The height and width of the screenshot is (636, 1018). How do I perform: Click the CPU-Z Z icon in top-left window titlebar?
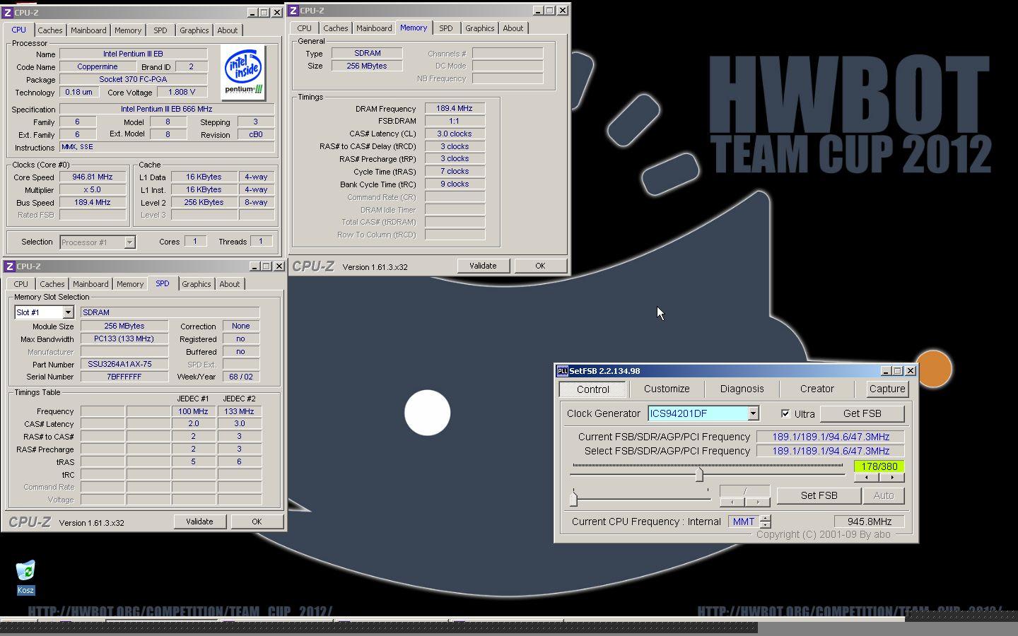pyautogui.click(x=8, y=12)
